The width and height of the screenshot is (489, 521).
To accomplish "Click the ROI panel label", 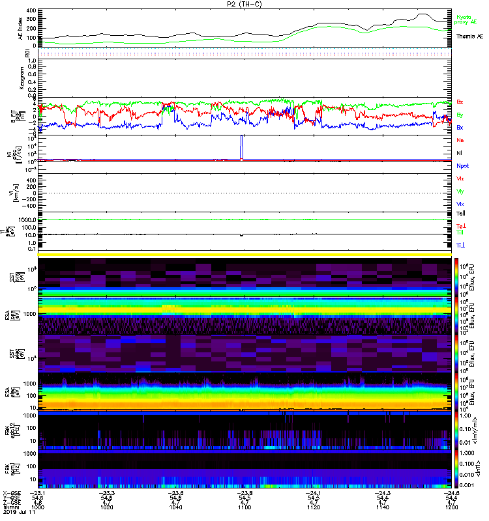I will tap(27, 53).
